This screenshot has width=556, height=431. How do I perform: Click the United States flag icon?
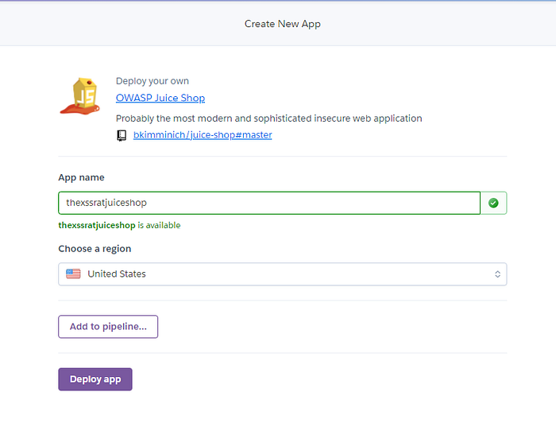tap(73, 274)
